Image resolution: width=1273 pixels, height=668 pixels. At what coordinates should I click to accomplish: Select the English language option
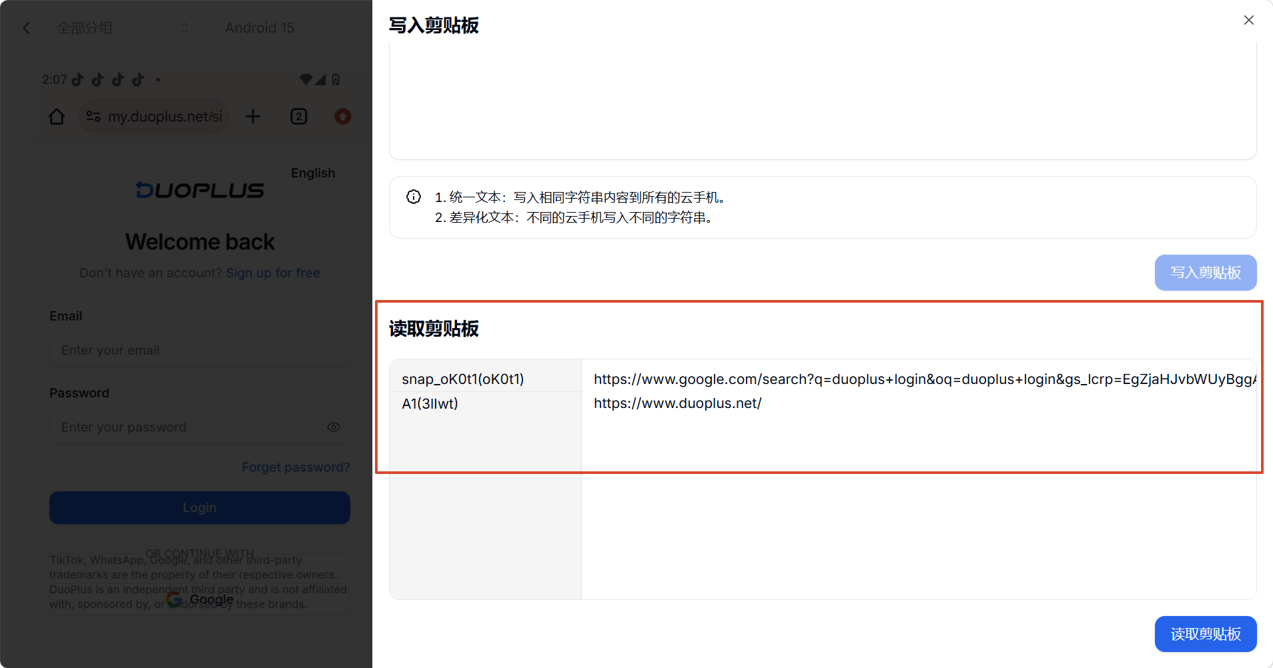click(313, 173)
